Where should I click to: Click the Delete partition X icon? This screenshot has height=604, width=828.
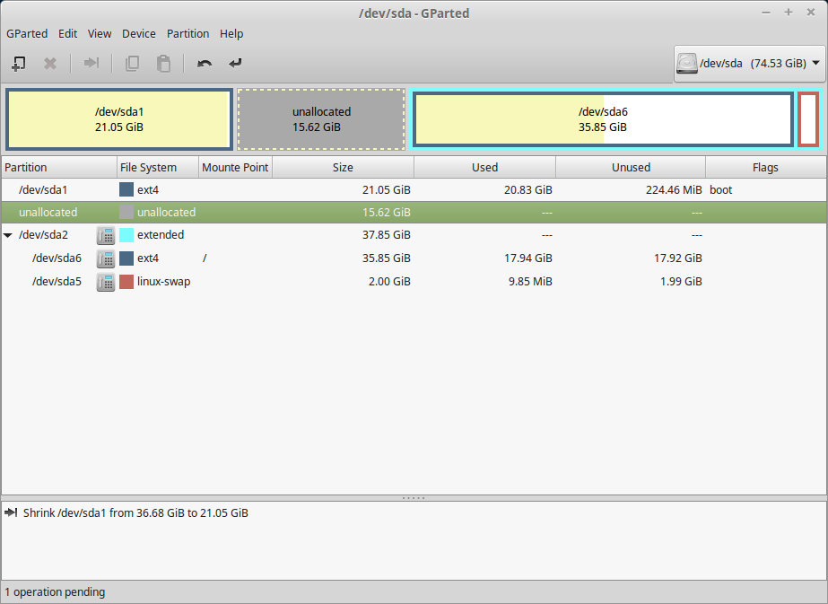pyautogui.click(x=50, y=64)
